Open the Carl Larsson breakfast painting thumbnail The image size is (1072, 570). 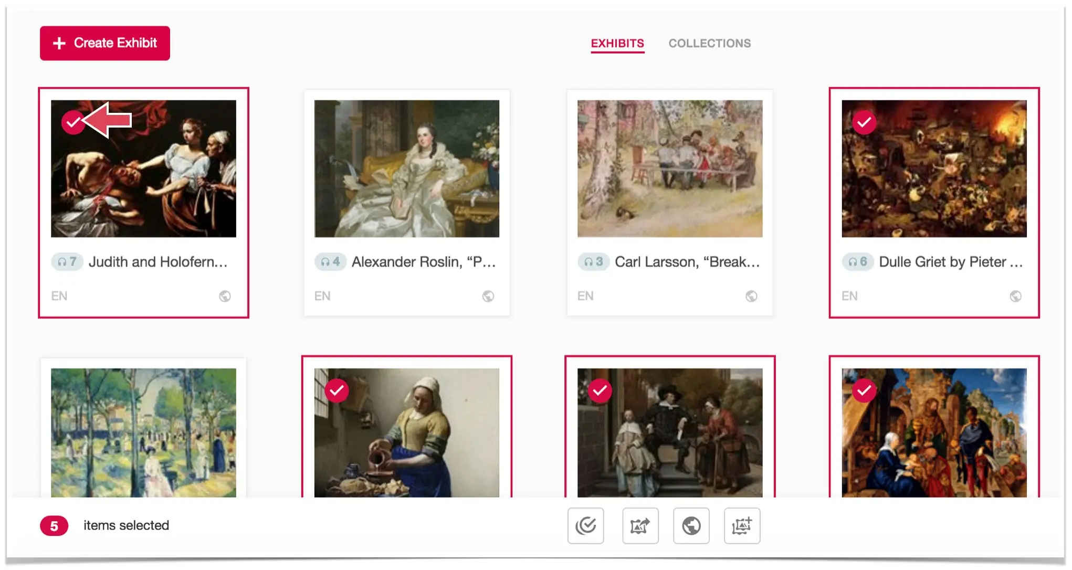click(x=670, y=168)
